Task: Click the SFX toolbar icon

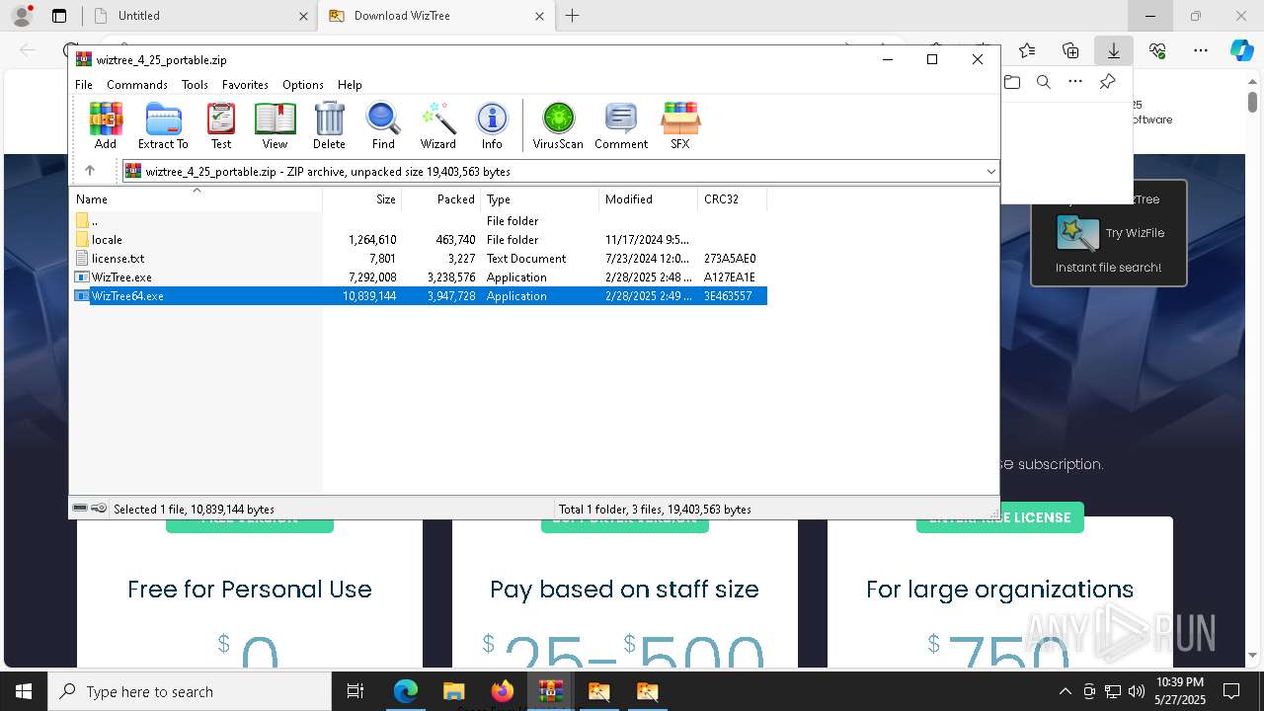Action: pos(680,125)
